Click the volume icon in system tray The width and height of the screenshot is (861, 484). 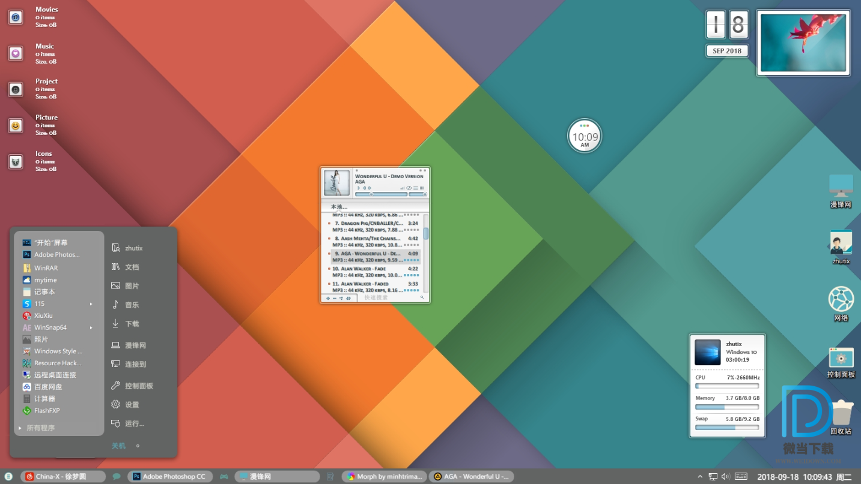point(726,476)
